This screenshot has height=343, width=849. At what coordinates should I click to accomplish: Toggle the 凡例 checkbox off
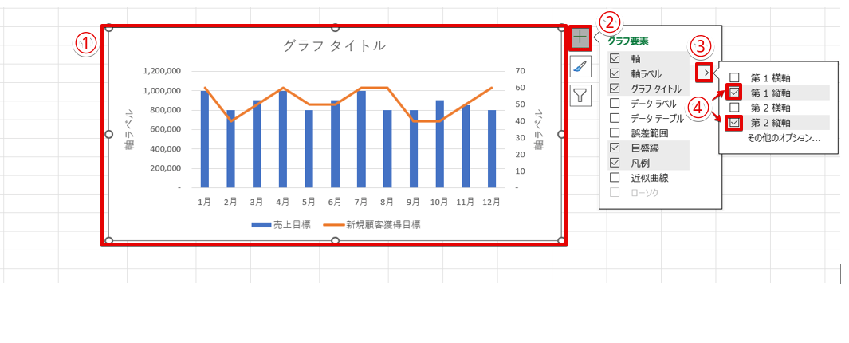615,163
